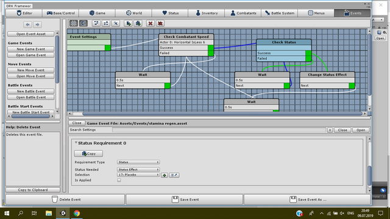The image size is (390, 219).
Task: Open Task View on the taskbar
Action: [34, 213]
